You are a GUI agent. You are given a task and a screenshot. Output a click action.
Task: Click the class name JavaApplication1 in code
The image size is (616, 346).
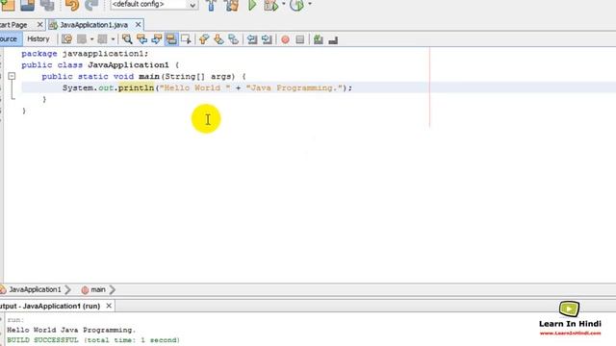point(128,65)
